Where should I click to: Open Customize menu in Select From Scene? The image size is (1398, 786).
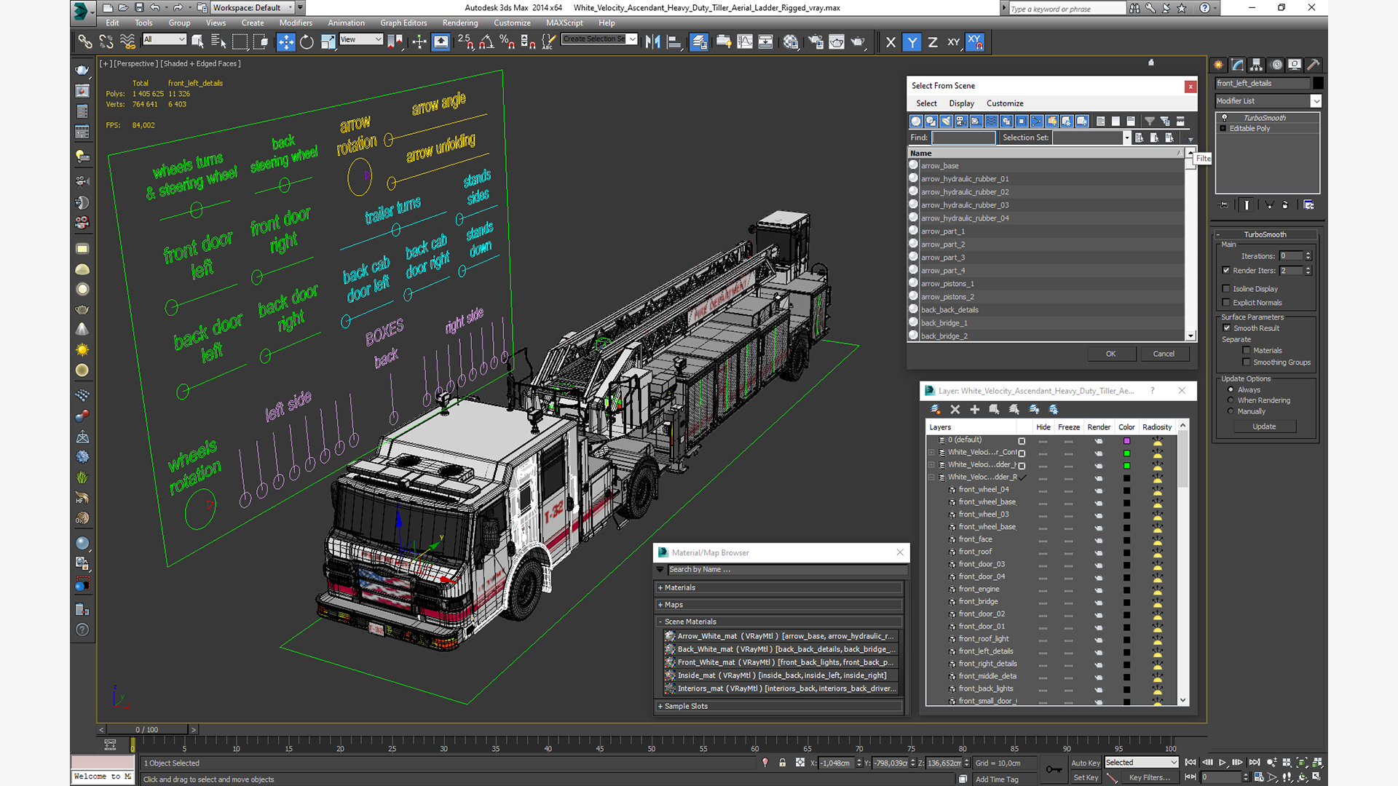tap(1004, 103)
